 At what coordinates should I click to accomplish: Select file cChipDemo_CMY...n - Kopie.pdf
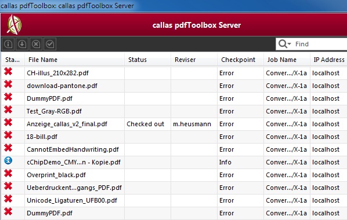click(x=74, y=162)
